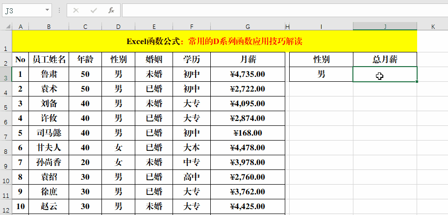Click the formula bar resize dots handle
448x215 pixels.
coord(59,11)
